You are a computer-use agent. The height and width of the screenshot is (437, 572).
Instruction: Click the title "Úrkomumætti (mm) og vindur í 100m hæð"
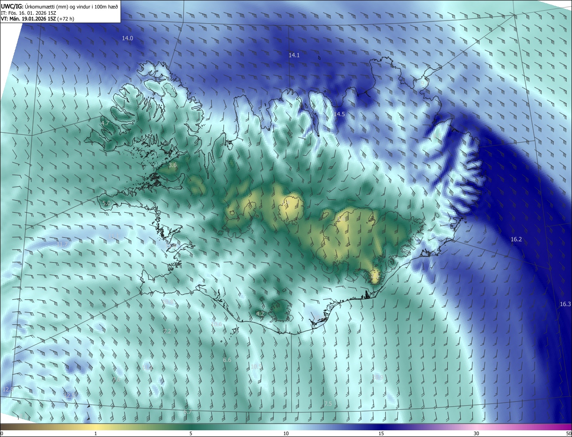[71, 6]
